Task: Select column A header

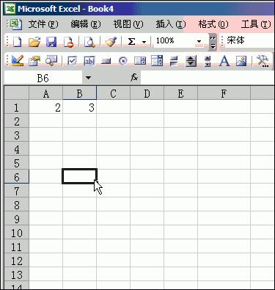Action: click(46, 93)
